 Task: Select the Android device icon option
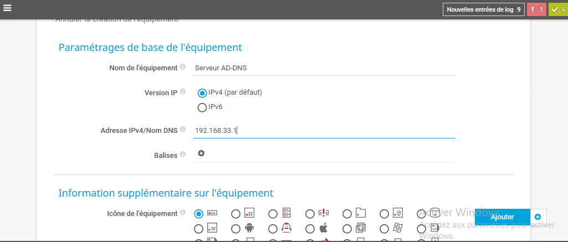(236, 228)
